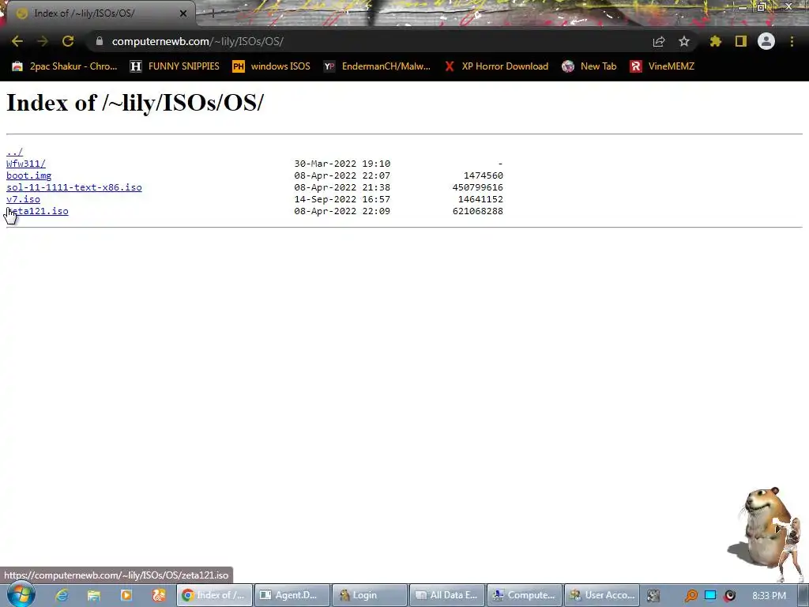Go back to previous page
809x607 pixels.
[x=17, y=41]
